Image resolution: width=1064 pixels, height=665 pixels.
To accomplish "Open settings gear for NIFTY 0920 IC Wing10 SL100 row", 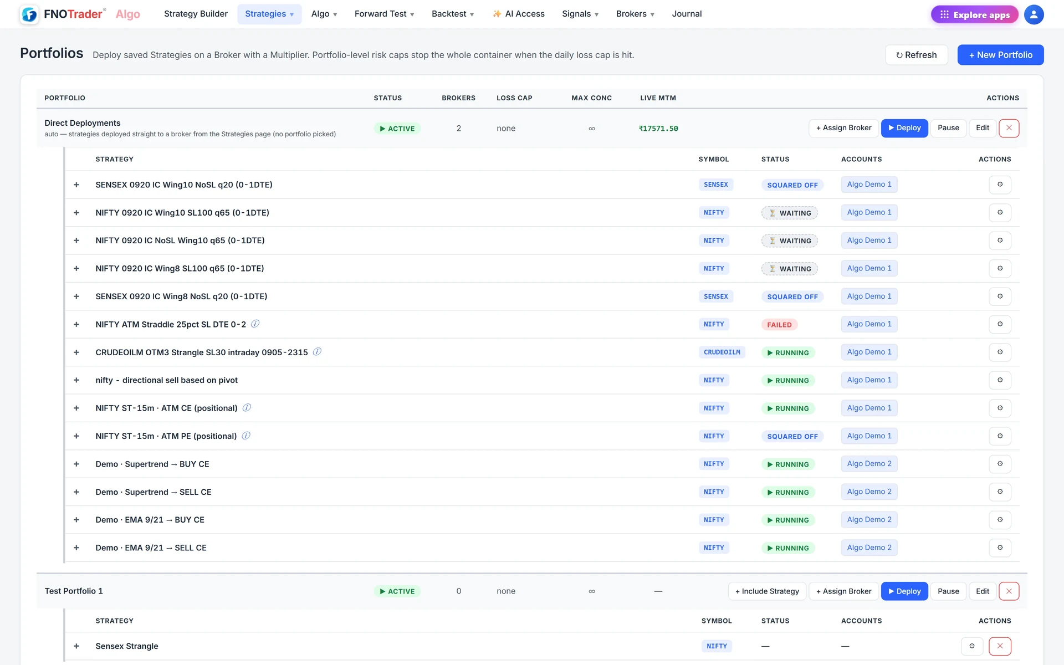I will [x=1000, y=212].
